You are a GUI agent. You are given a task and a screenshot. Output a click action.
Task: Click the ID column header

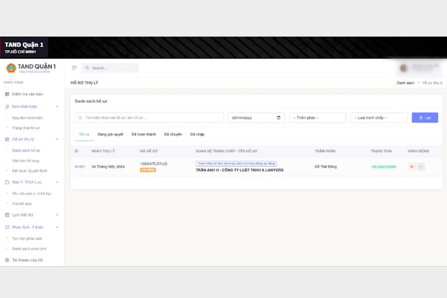click(76, 151)
